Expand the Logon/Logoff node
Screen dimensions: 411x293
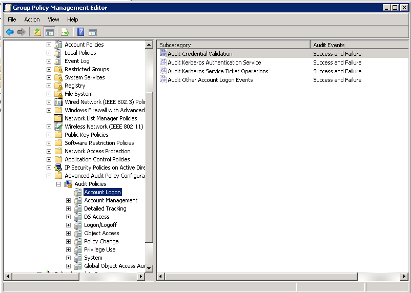68,225
